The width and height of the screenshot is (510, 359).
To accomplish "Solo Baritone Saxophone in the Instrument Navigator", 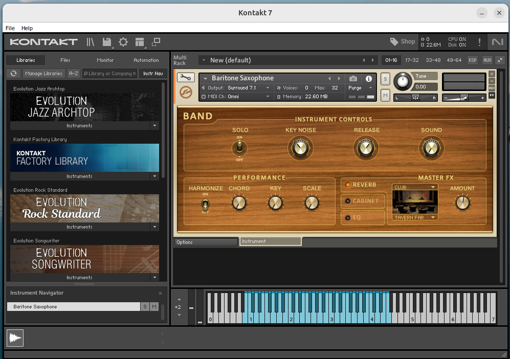I will point(145,307).
